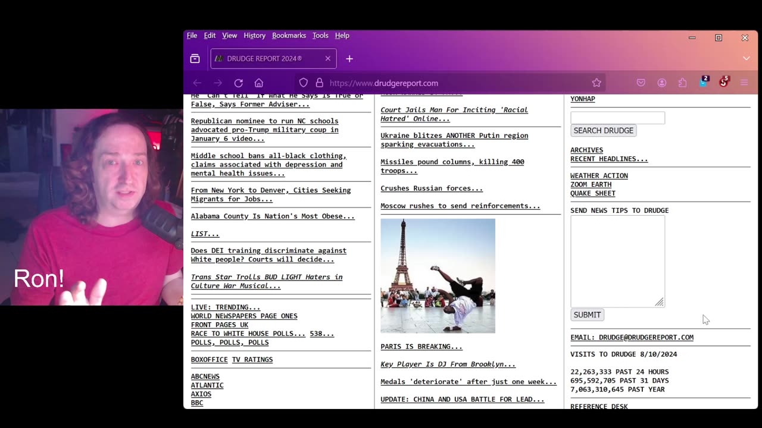Click the SUBMIT button
762x428 pixels.
(x=587, y=315)
